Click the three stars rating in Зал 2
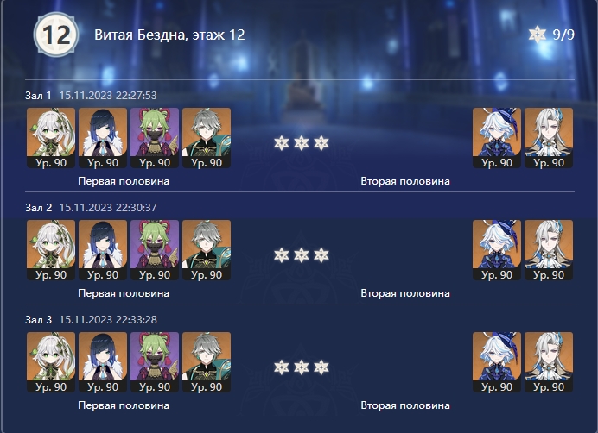The image size is (598, 433). pyautogui.click(x=302, y=255)
